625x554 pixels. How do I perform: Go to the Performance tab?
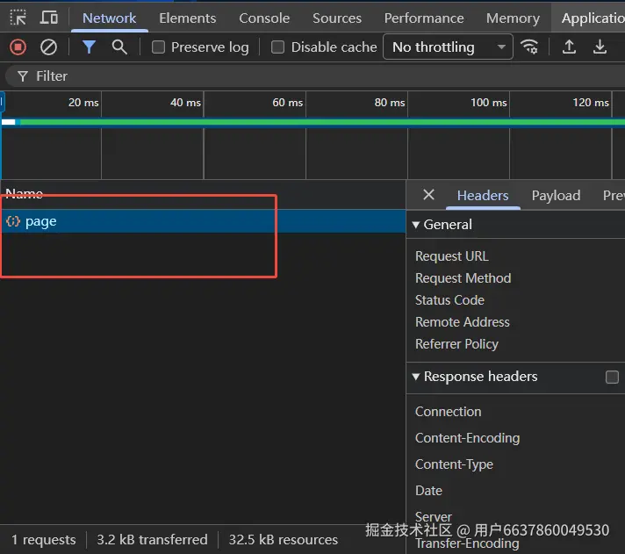[424, 18]
